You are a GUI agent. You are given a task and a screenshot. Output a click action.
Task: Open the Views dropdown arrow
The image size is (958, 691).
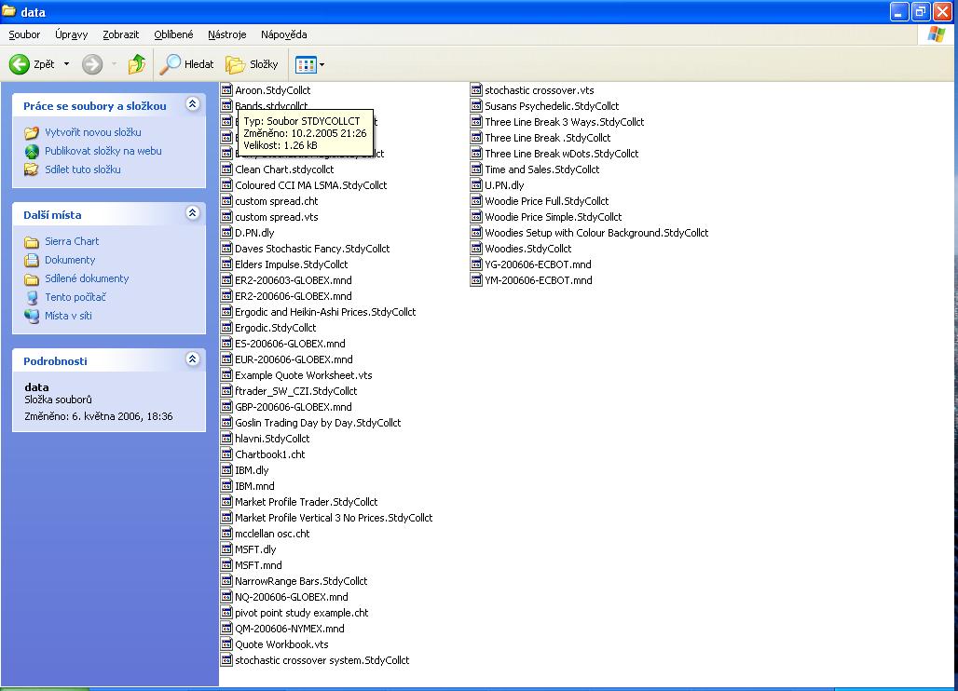(x=322, y=64)
